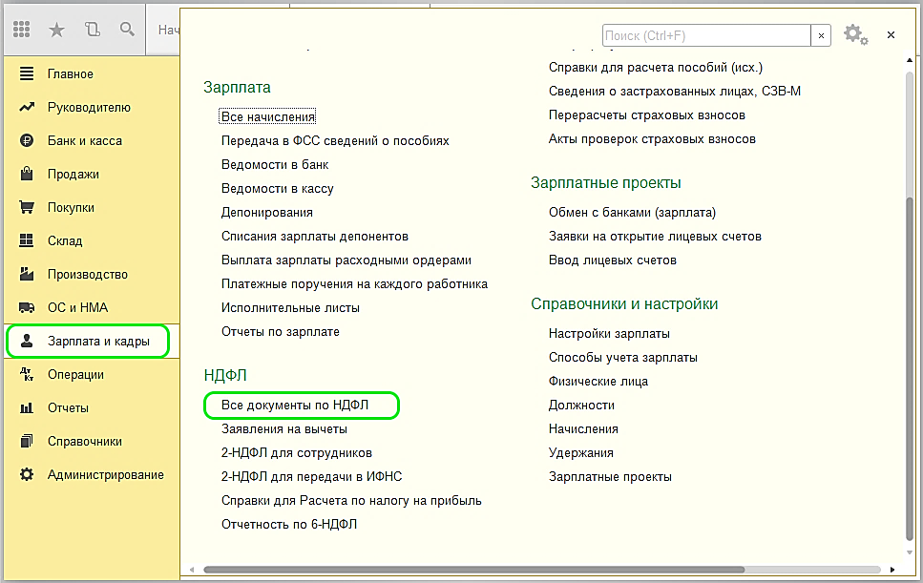Viewport: 923px width, 583px height.
Task: Open 2-НДФЛ для передачи в ИФНС
Action: pyautogui.click(x=311, y=476)
